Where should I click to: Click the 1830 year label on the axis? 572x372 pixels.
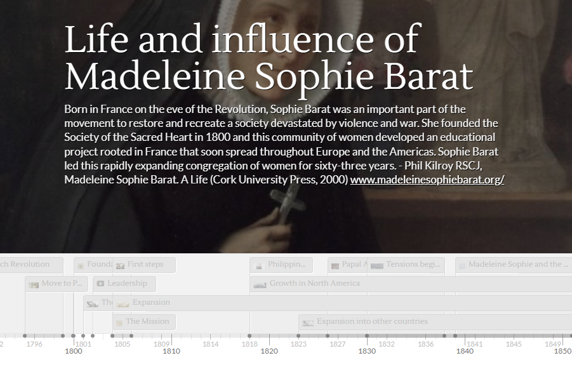[x=367, y=351]
